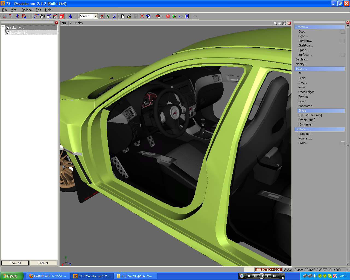Viewport: 350px width, 280px height.
Task: Expand the Modify... command group
Action: (301, 64)
